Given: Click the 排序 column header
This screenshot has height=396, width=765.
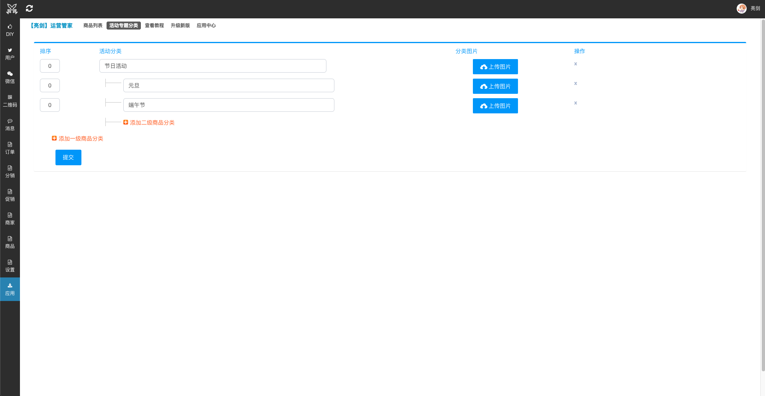Looking at the screenshot, I should [x=45, y=51].
